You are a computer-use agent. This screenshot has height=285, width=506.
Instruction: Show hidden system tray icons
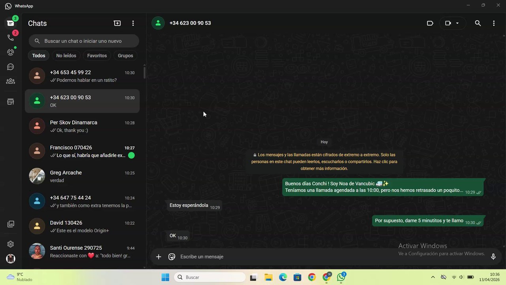[x=433, y=277]
